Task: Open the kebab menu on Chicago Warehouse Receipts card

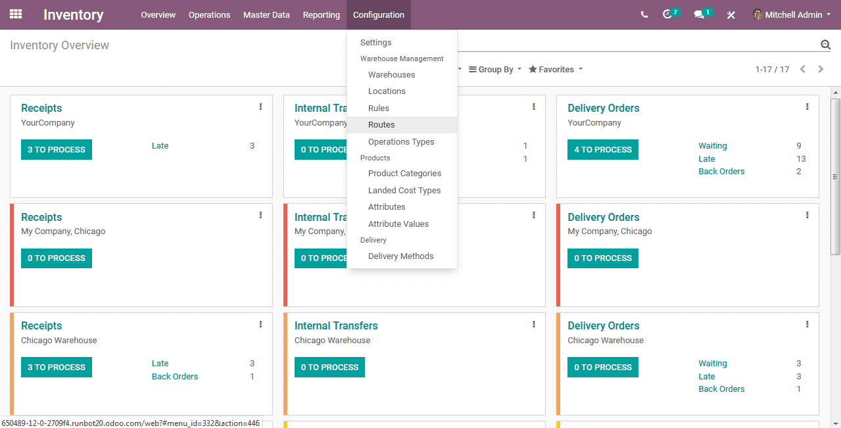Action: click(260, 324)
